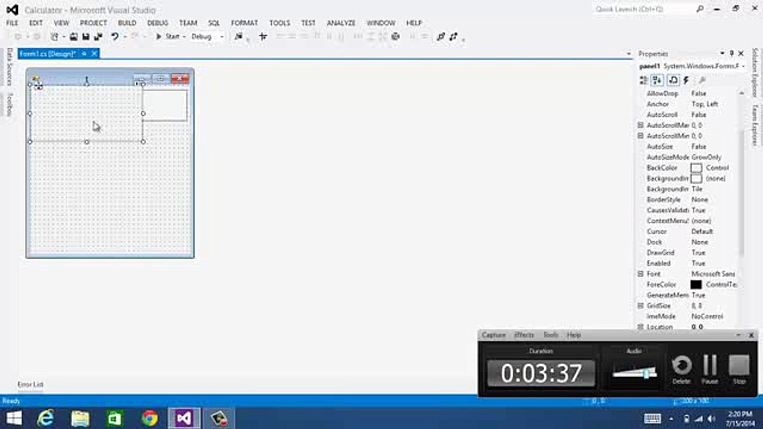The height and width of the screenshot is (429, 763).
Task: Click the Open File toolbar icon
Action: tap(73, 36)
